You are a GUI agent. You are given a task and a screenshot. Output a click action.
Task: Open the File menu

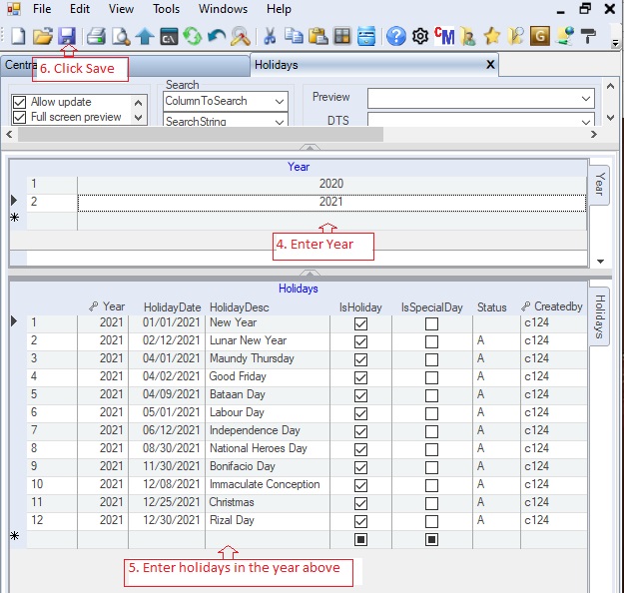[x=42, y=9]
